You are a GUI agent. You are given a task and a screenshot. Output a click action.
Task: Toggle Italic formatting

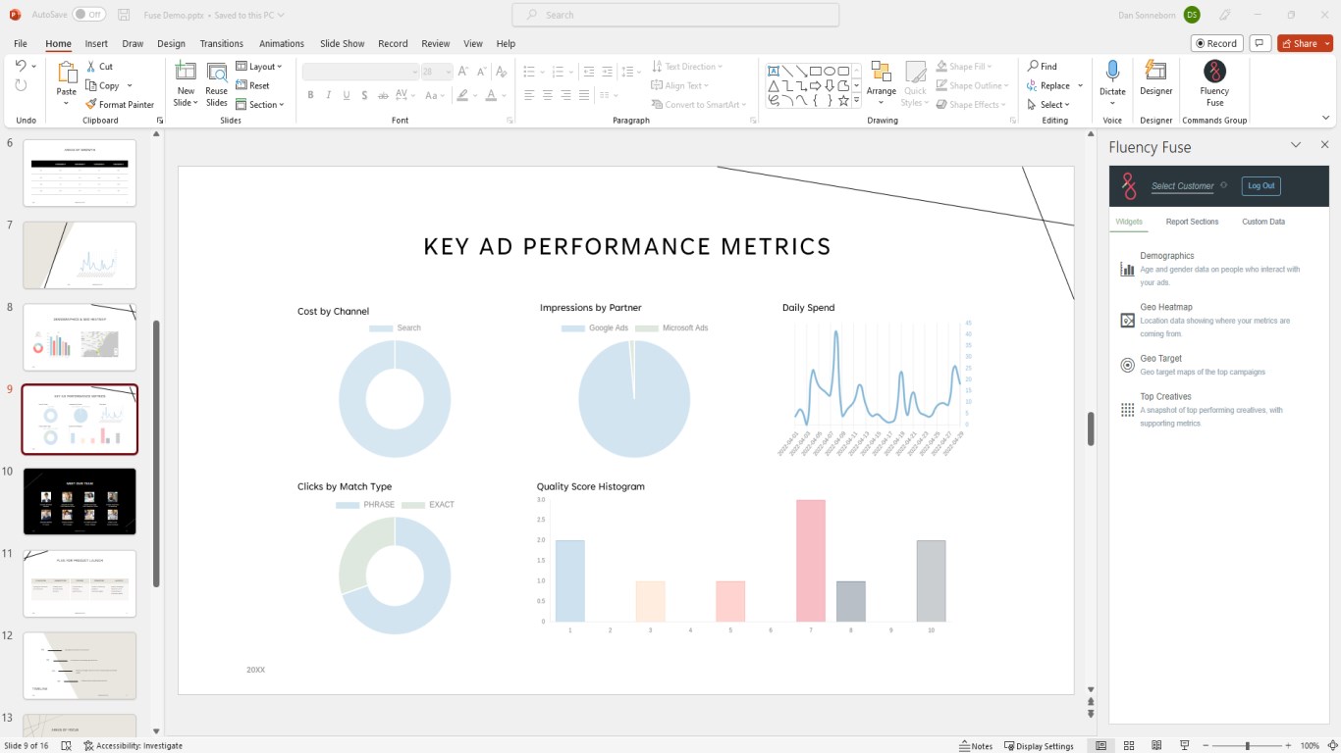pos(328,95)
